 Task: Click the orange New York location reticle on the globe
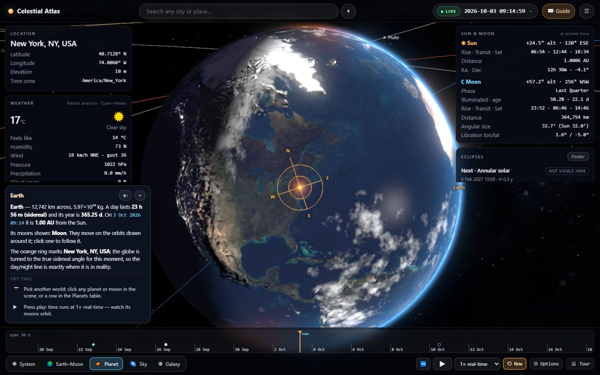click(299, 186)
